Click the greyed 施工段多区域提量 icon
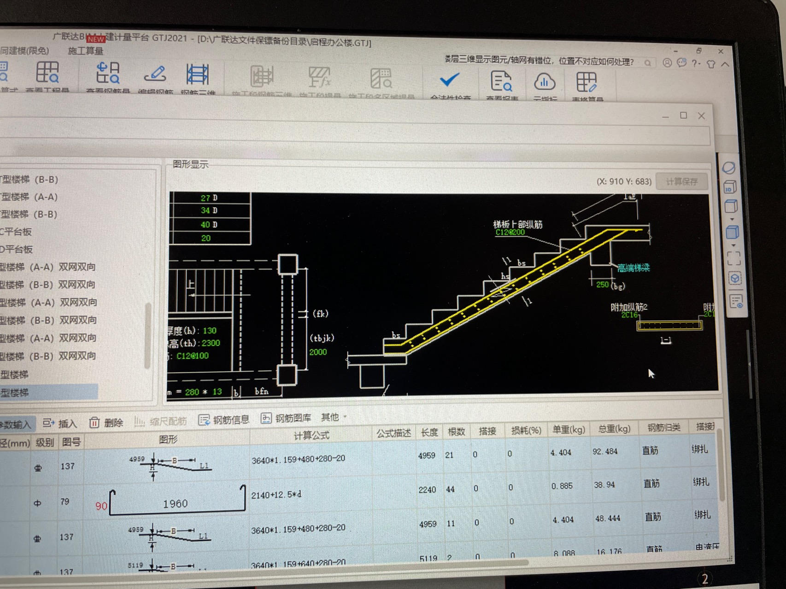The image size is (786, 589). pyautogui.click(x=381, y=79)
